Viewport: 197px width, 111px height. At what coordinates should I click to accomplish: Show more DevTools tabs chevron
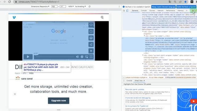(187, 10)
